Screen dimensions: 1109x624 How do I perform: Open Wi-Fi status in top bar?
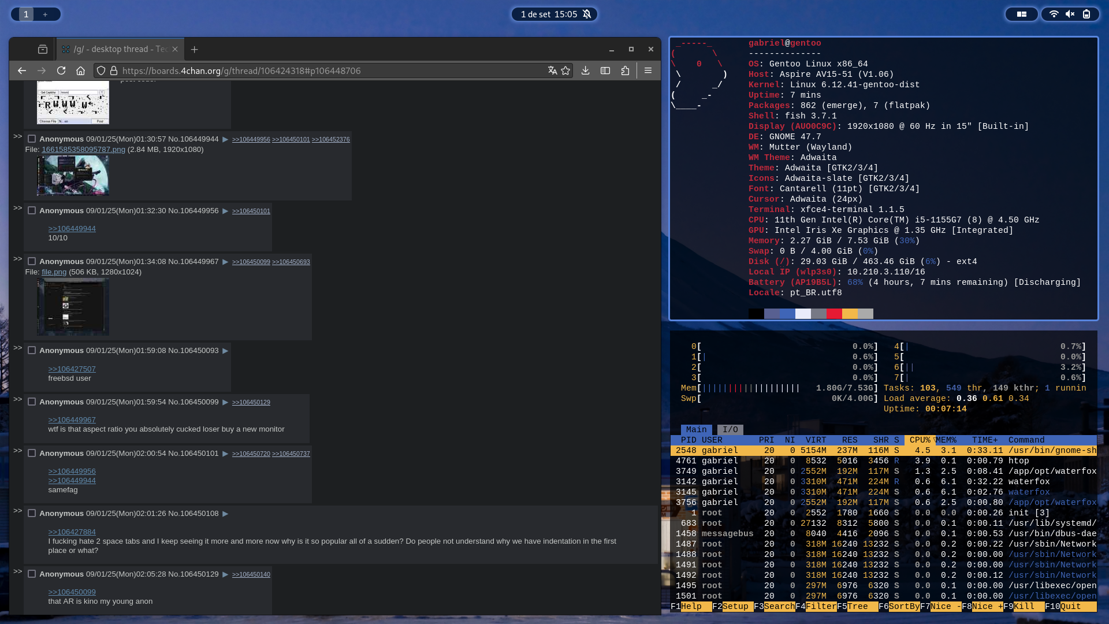(1054, 14)
